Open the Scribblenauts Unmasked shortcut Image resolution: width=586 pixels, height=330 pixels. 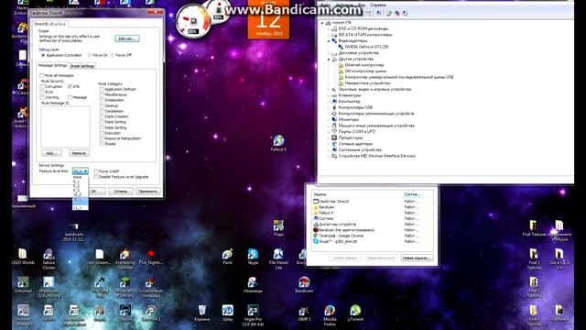click(x=150, y=287)
